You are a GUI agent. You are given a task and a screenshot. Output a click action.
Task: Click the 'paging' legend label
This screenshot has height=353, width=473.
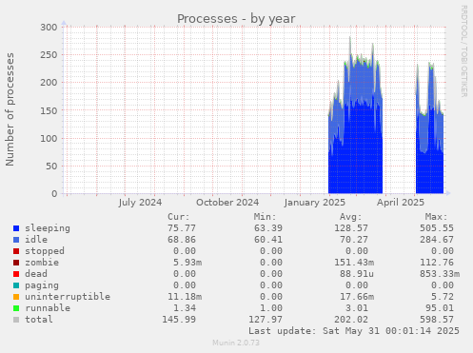[x=42, y=285]
